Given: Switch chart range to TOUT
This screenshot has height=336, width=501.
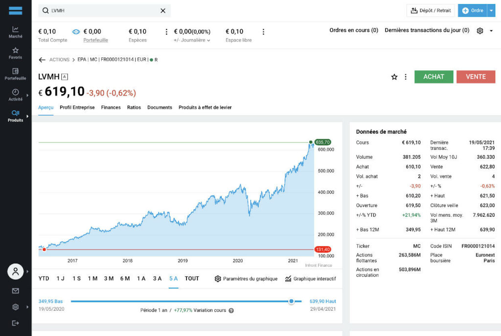Looking at the screenshot, I should [192, 278].
